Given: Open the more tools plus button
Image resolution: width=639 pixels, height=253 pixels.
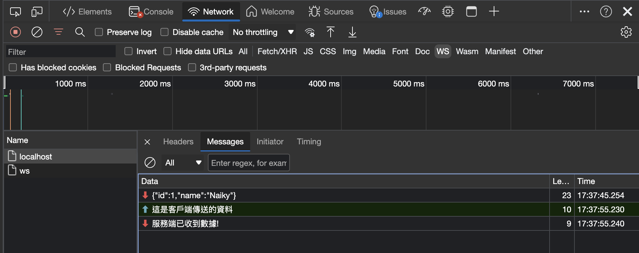Looking at the screenshot, I should 494,11.
